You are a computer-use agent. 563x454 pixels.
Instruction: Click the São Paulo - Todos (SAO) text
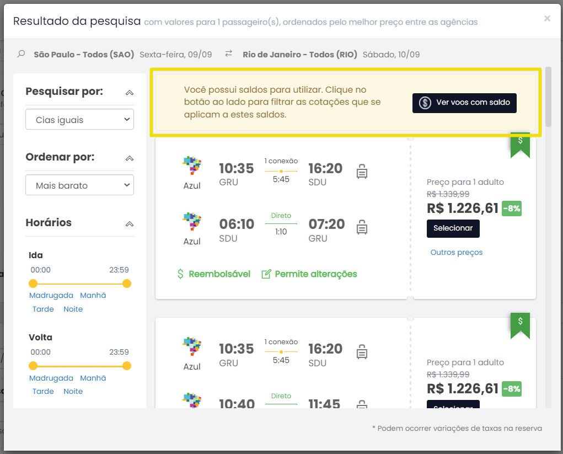[x=84, y=55]
